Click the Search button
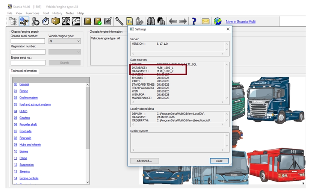313x192 pixels. 65,63
